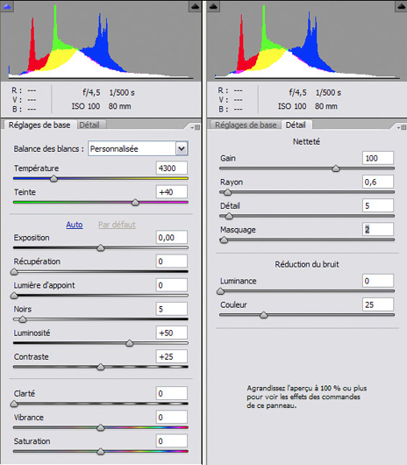Toggle highlight clipping warning in left histogram

tap(195, 6)
